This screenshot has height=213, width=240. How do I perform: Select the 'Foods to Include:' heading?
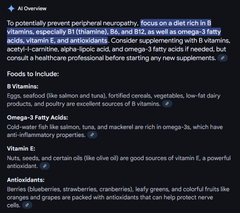click(x=33, y=74)
